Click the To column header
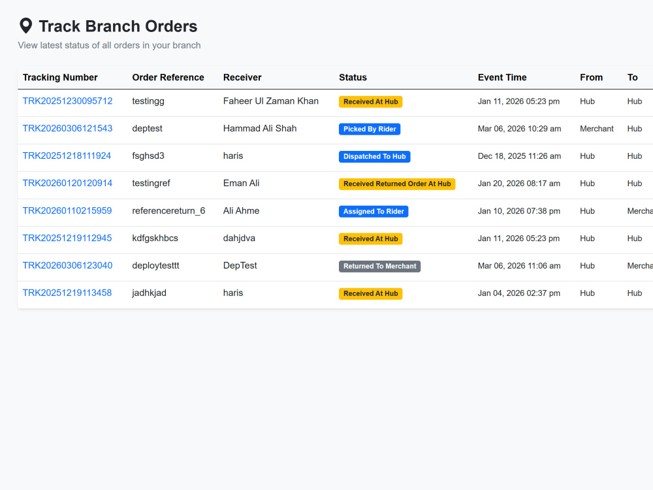The height and width of the screenshot is (490, 653). pos(633,78)
